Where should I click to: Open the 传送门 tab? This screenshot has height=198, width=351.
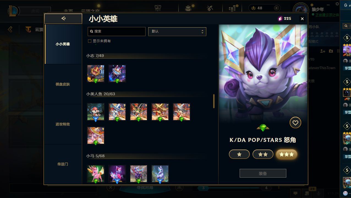click(63, 164)
